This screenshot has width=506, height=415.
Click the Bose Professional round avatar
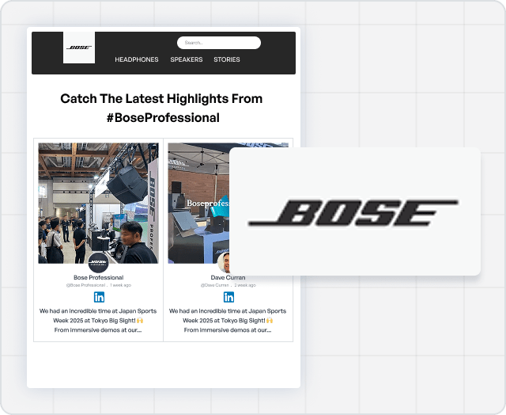[x=98, y=263]
